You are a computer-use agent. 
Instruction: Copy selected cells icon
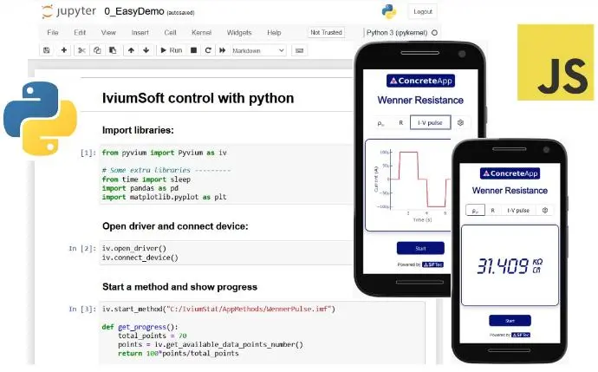(97, 50)
